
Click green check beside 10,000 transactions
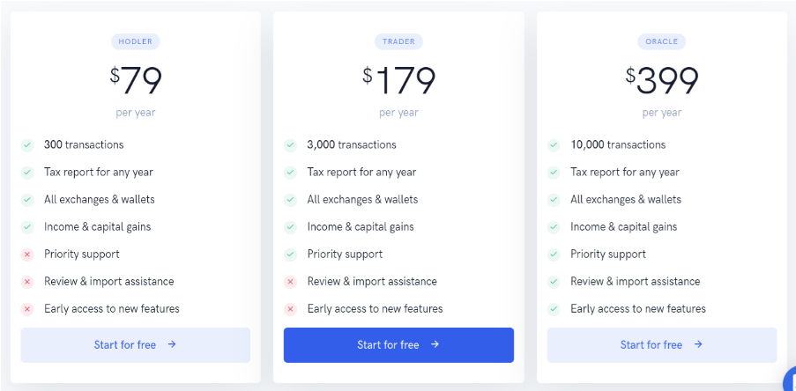554,145
